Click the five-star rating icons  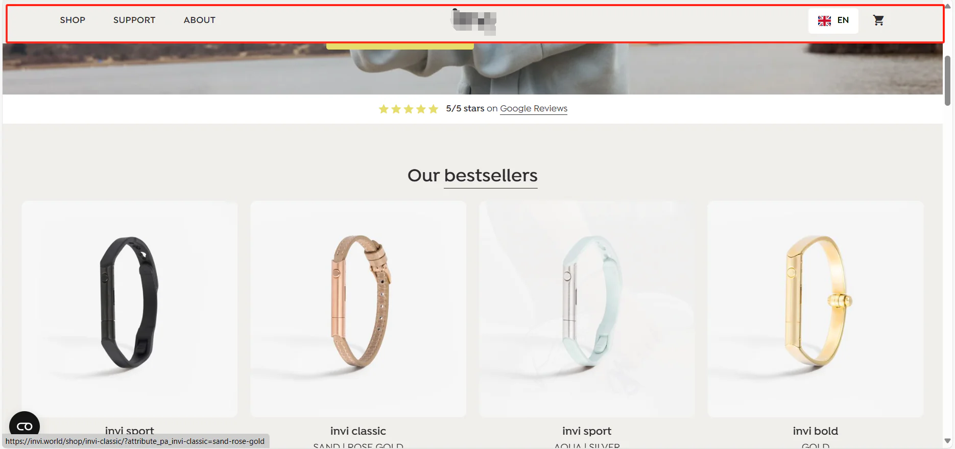(409, 109)
